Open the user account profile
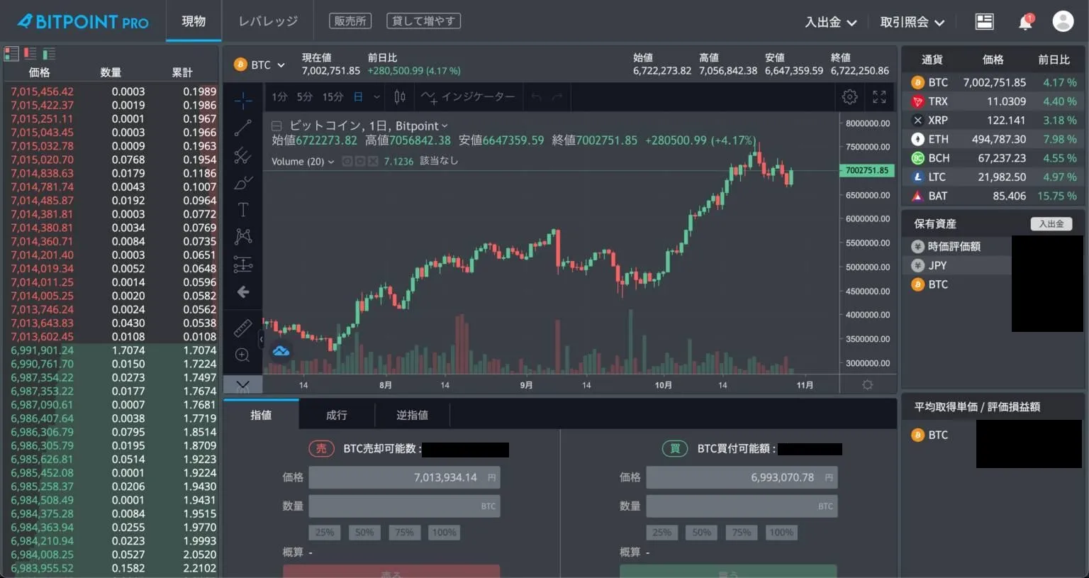1089x578 pixels. click(1063, 21)
